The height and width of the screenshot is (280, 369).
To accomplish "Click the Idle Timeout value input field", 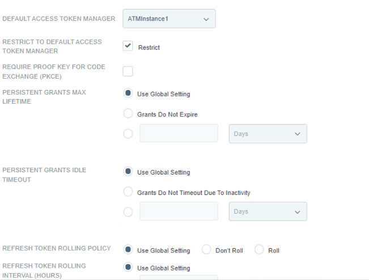I will [x=179, y=211].
